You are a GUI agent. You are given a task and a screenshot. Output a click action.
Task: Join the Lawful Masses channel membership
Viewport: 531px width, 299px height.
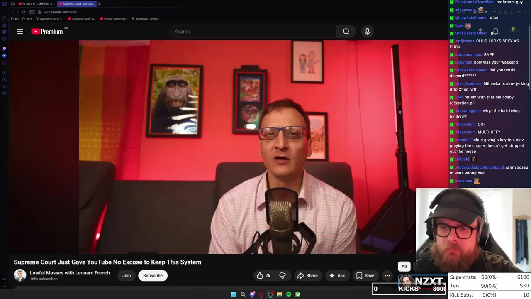127,276
